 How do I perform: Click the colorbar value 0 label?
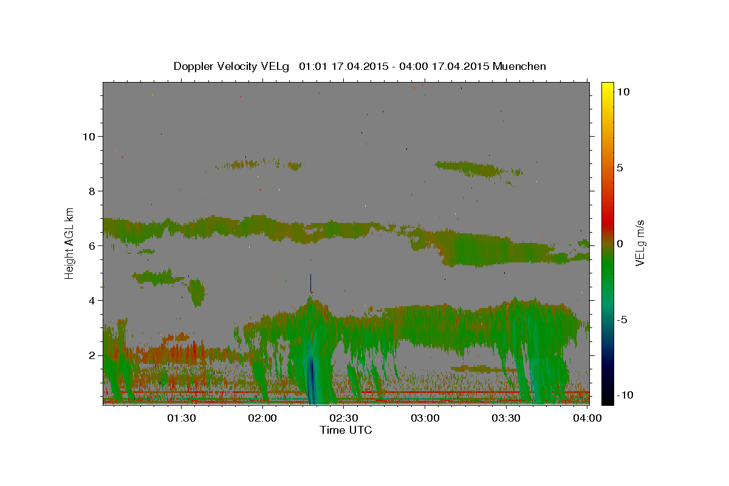620,243
